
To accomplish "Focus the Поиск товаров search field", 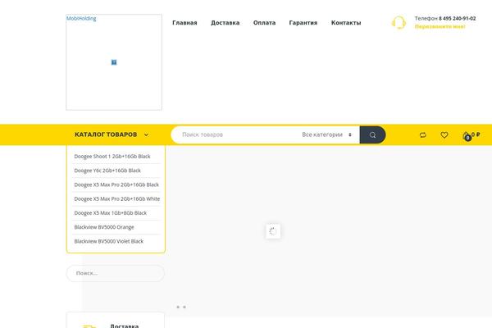I will point(235,134).
